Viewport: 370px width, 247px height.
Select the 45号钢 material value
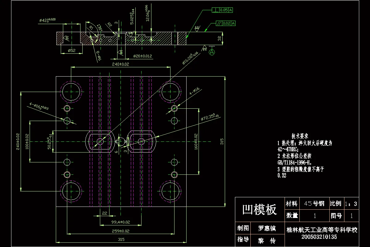click(314, 203)
